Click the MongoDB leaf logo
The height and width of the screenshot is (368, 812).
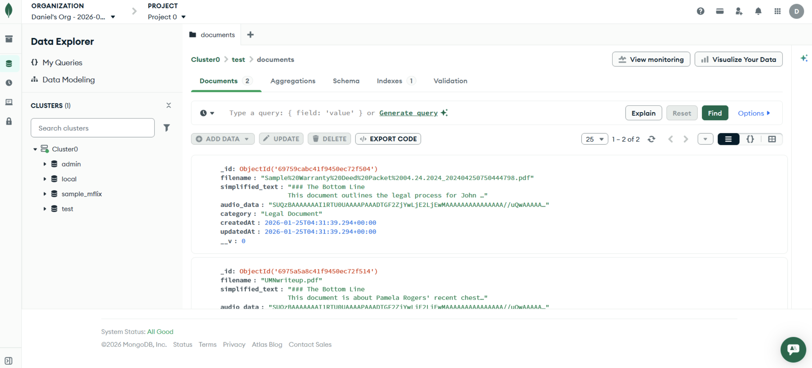[9, 10]
